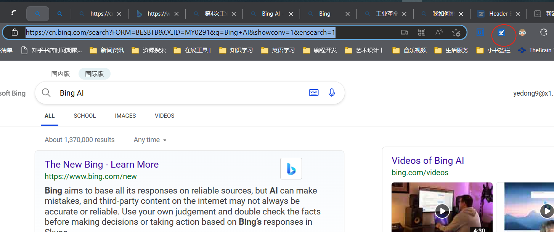Open the 艺术设计 bookmark folder
This screenshot has width=554, height=232.
coord(364,50)
